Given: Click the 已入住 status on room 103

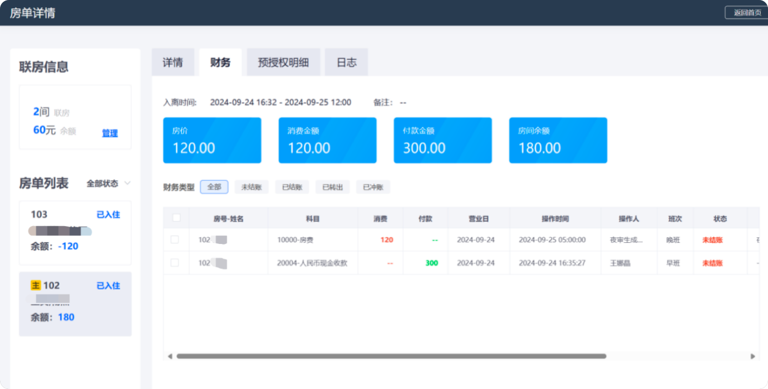Looking at the screenshot, I should point(108,215).
